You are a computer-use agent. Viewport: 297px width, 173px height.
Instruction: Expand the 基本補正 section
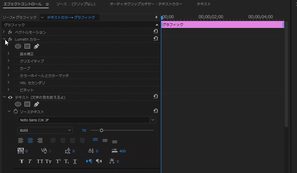click(9, 53)
